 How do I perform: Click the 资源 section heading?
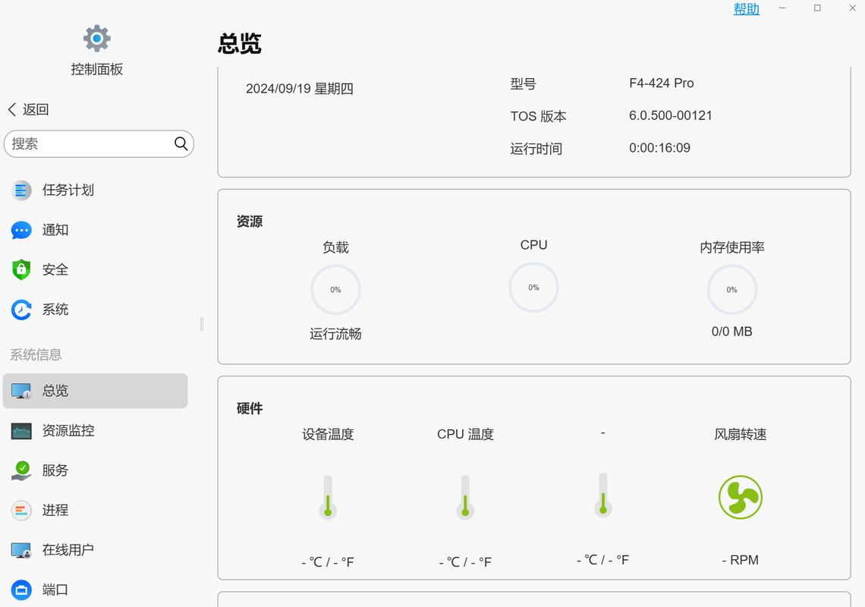point(250,222)
